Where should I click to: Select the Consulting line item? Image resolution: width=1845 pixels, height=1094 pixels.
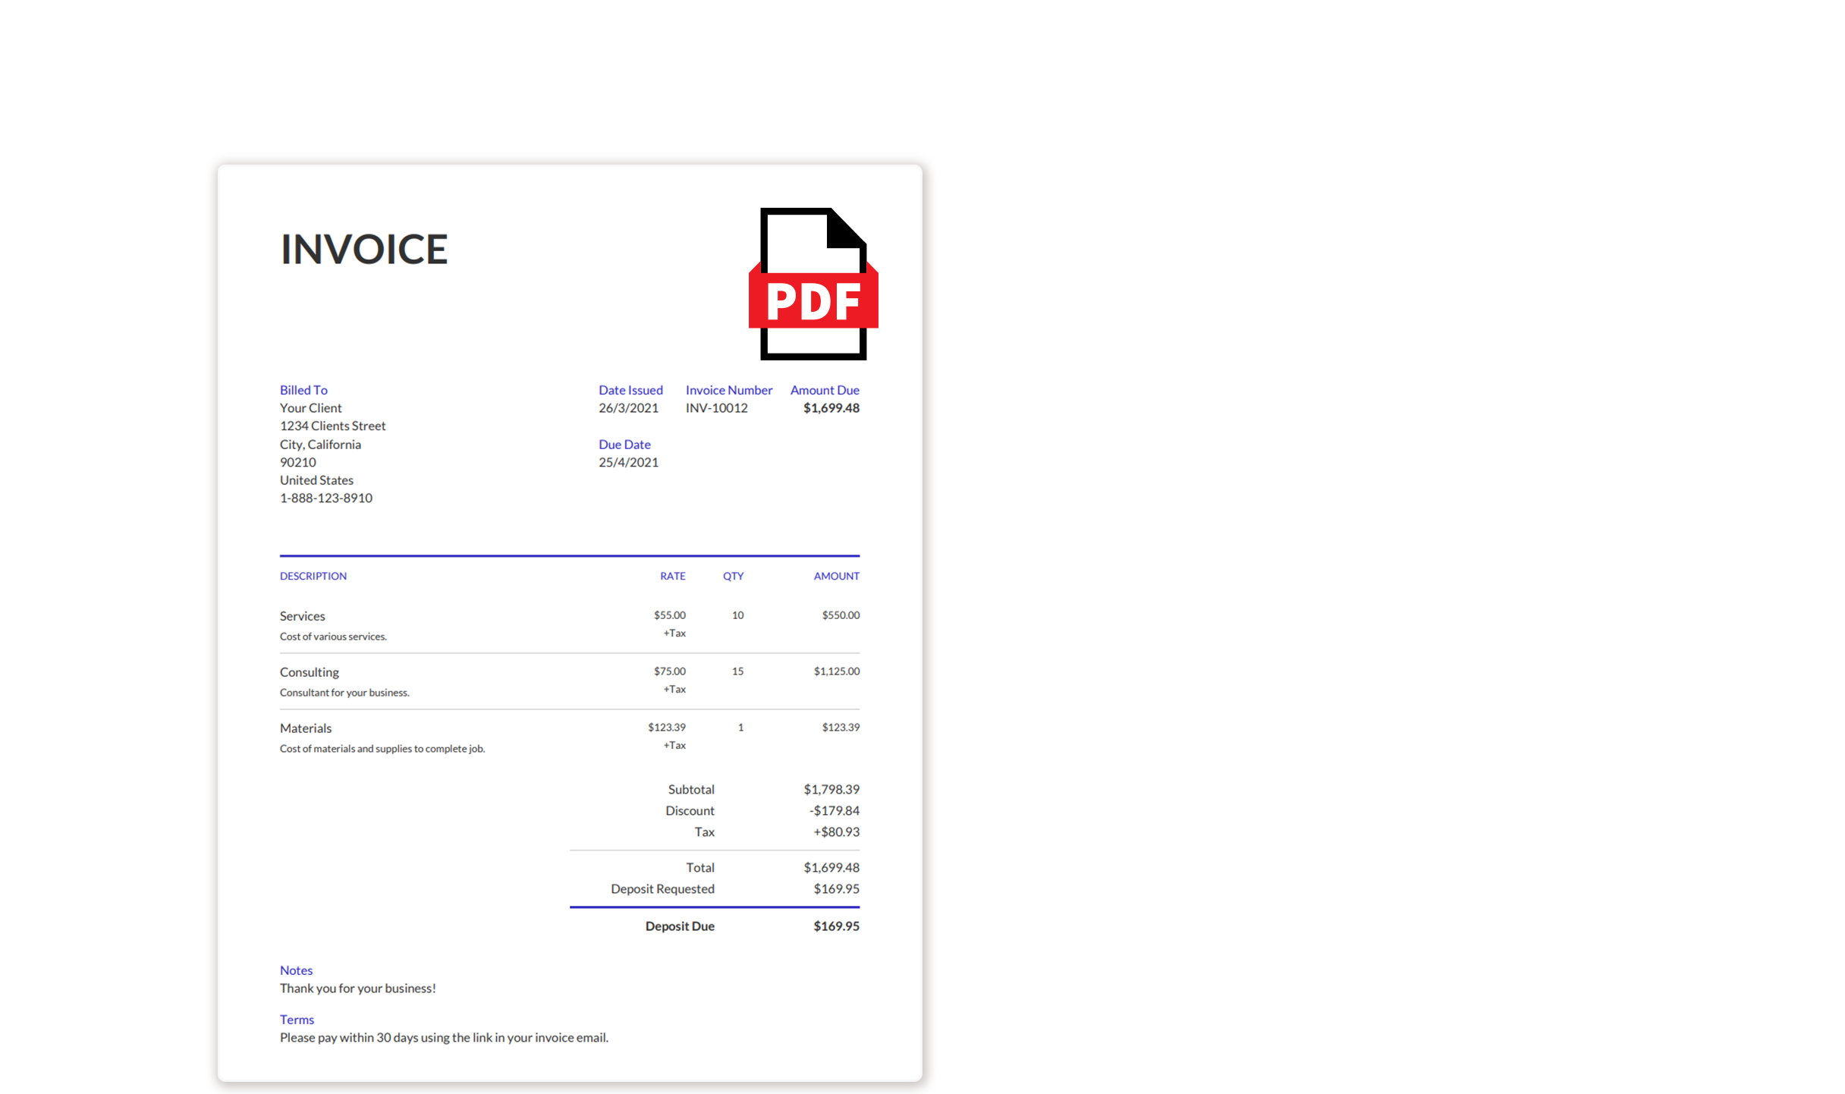[x=309, y=672]
